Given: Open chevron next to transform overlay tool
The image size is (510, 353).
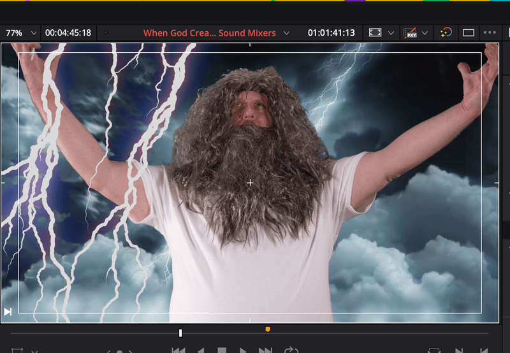Looking at the screenshot, I should [x=35, y=351].
